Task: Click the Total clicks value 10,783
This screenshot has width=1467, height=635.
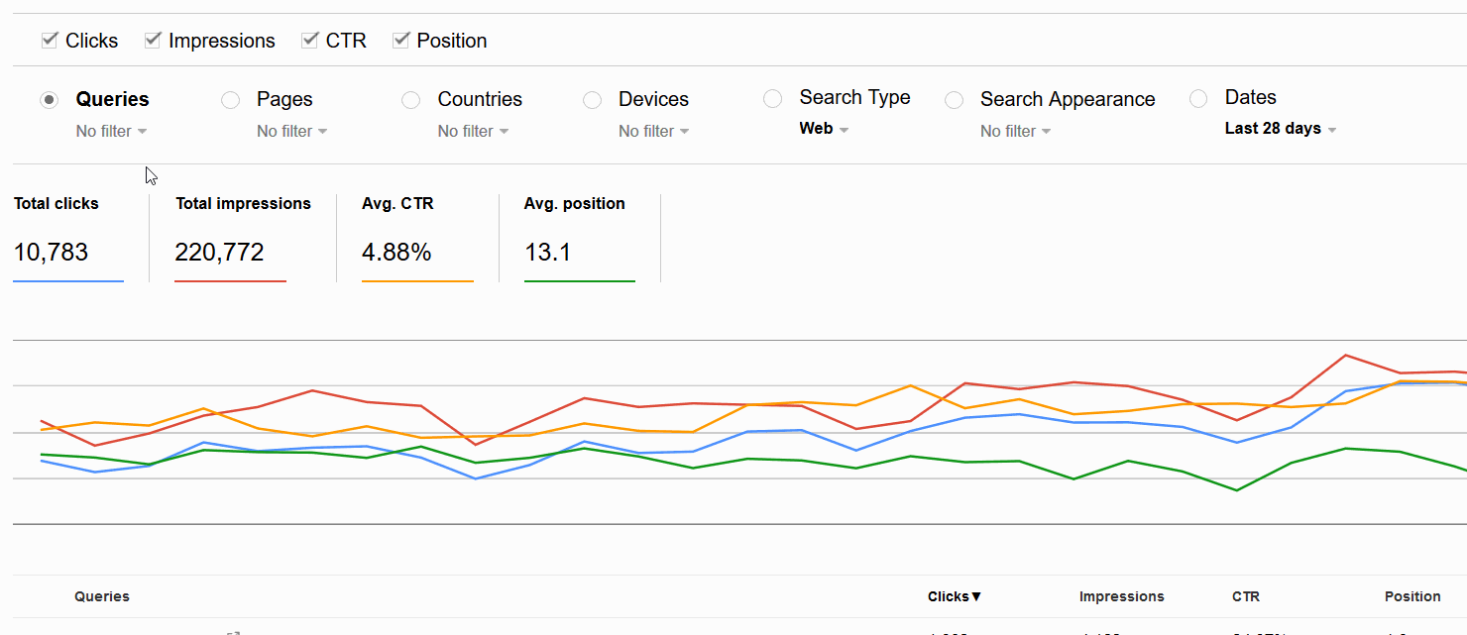Action: (x=51, y=253)
